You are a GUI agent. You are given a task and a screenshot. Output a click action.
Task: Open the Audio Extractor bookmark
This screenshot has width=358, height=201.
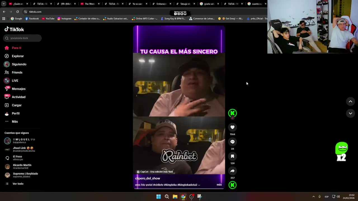pyautogui.click(x=116, y=19)
